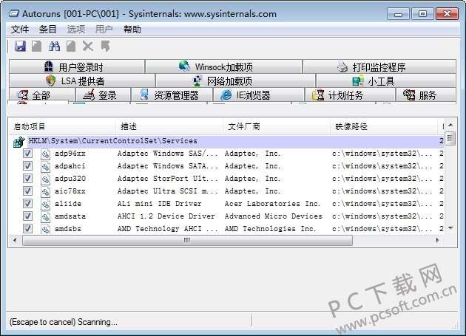Switch to the 网络加载项 tab
Screen dimensions: 466x336
click(235, 80)
